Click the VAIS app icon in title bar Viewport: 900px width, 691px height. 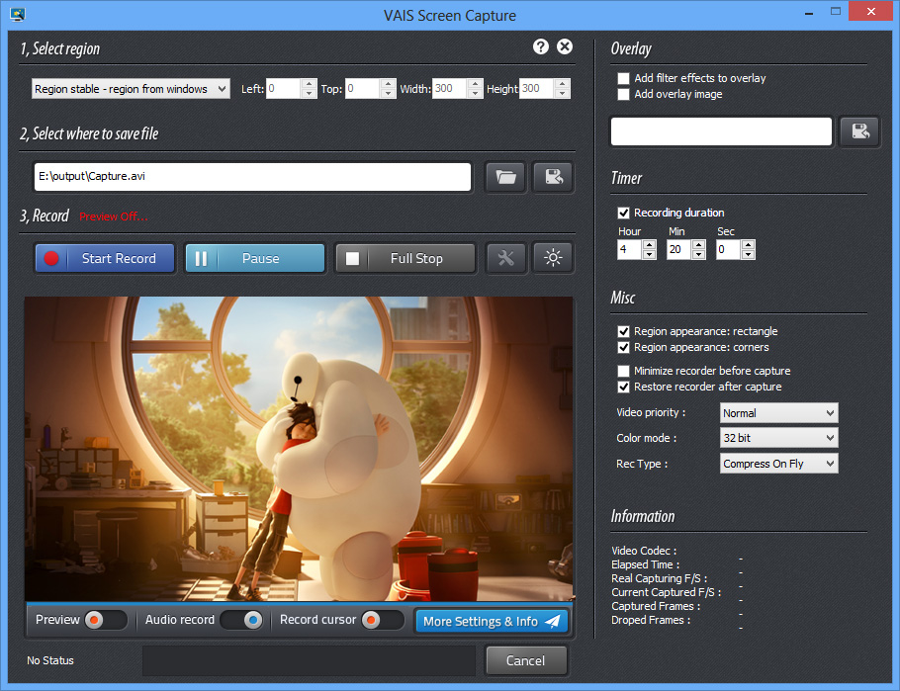pyautogui.click(x=17, y=15)
